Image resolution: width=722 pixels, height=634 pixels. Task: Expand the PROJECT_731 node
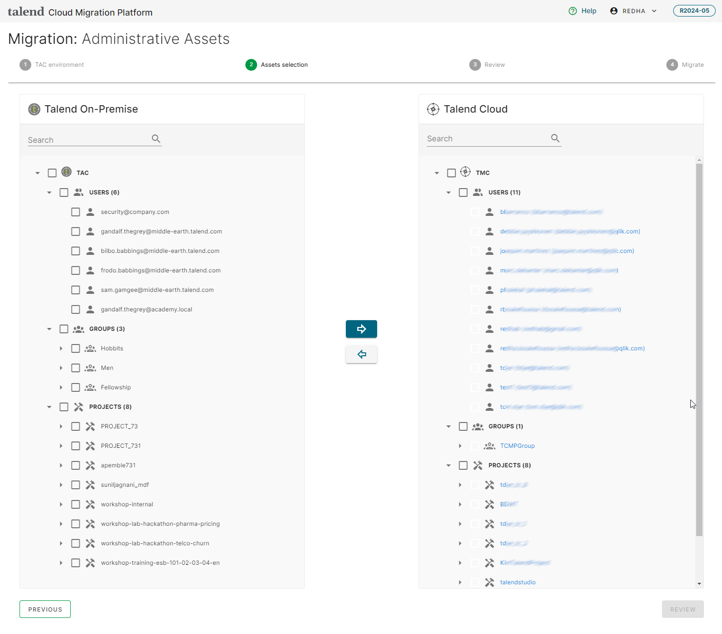click(61, 446)
